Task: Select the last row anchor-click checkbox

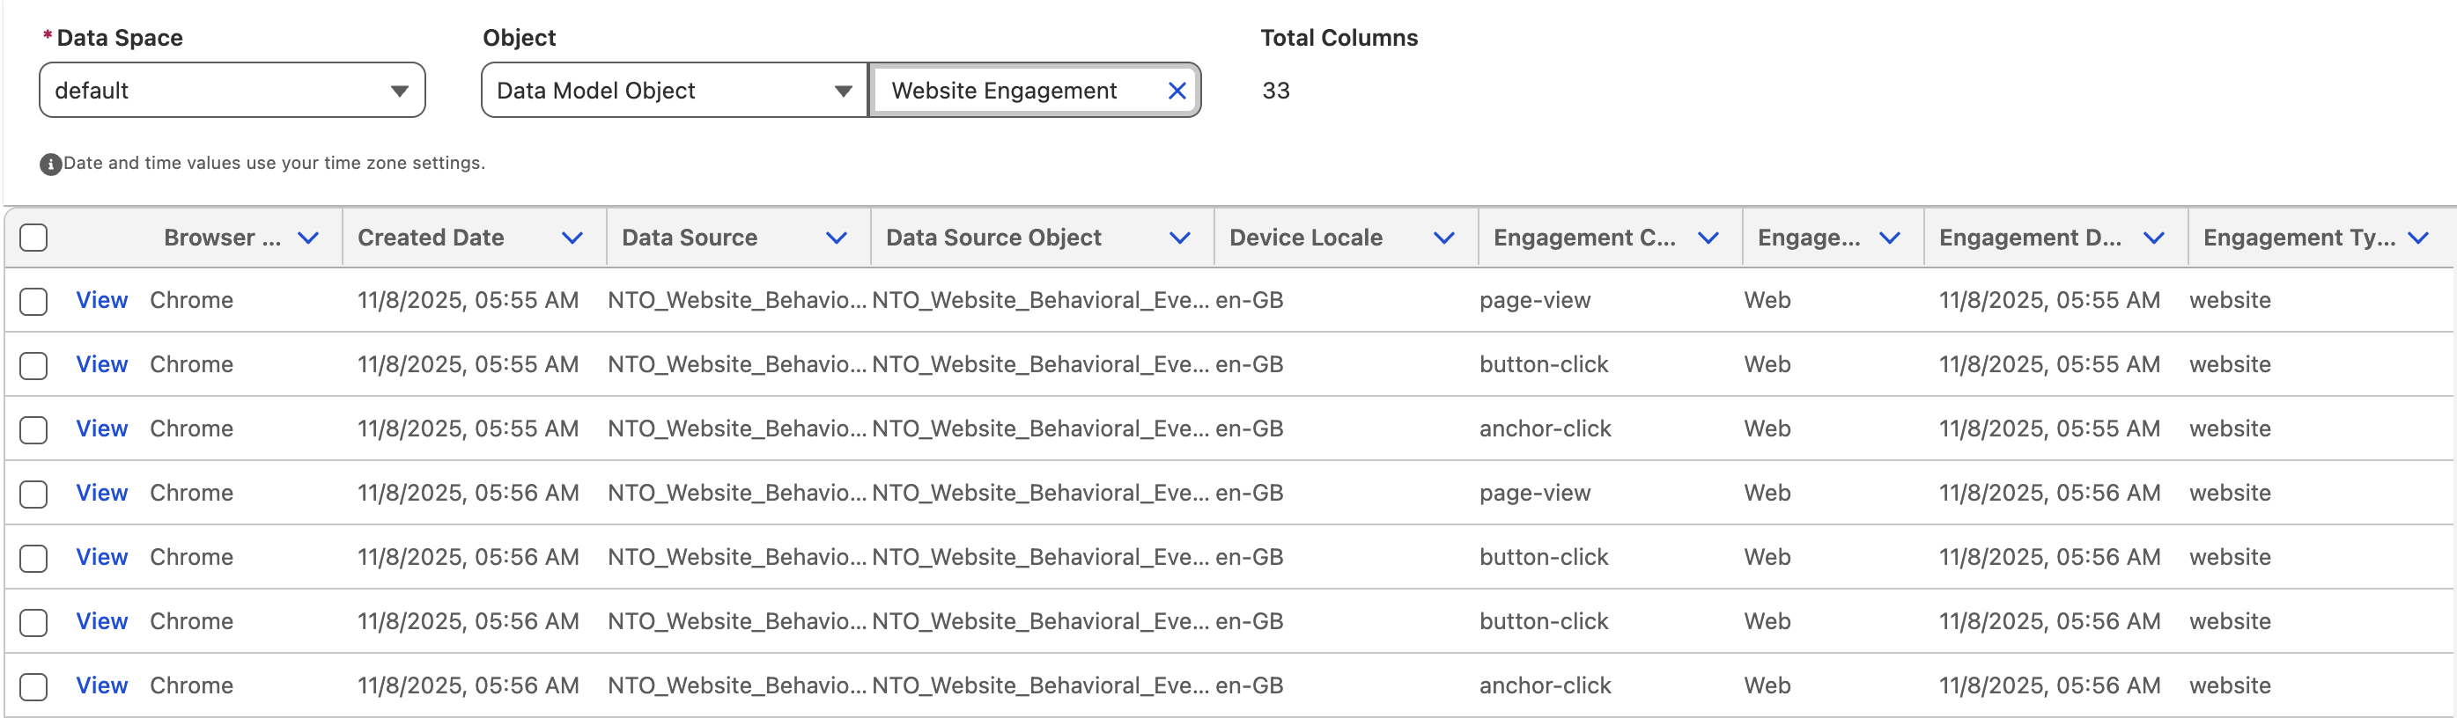Action: tap(33, 686)
